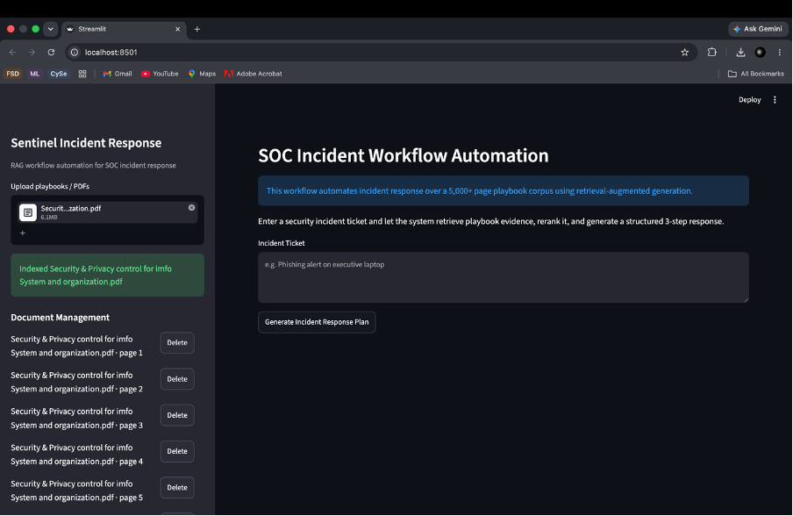Open the browser downloads icon
Image resolution: width=793 pixels, height=516 pixels.
[x=740, y=52]
